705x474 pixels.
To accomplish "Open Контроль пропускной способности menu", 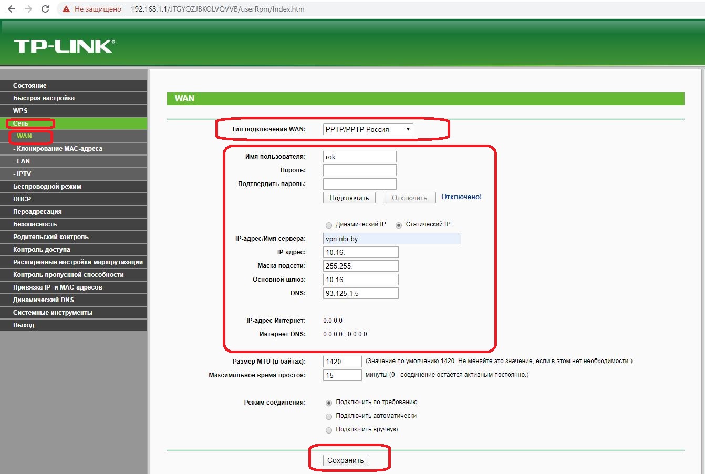I will coord(74,275).
